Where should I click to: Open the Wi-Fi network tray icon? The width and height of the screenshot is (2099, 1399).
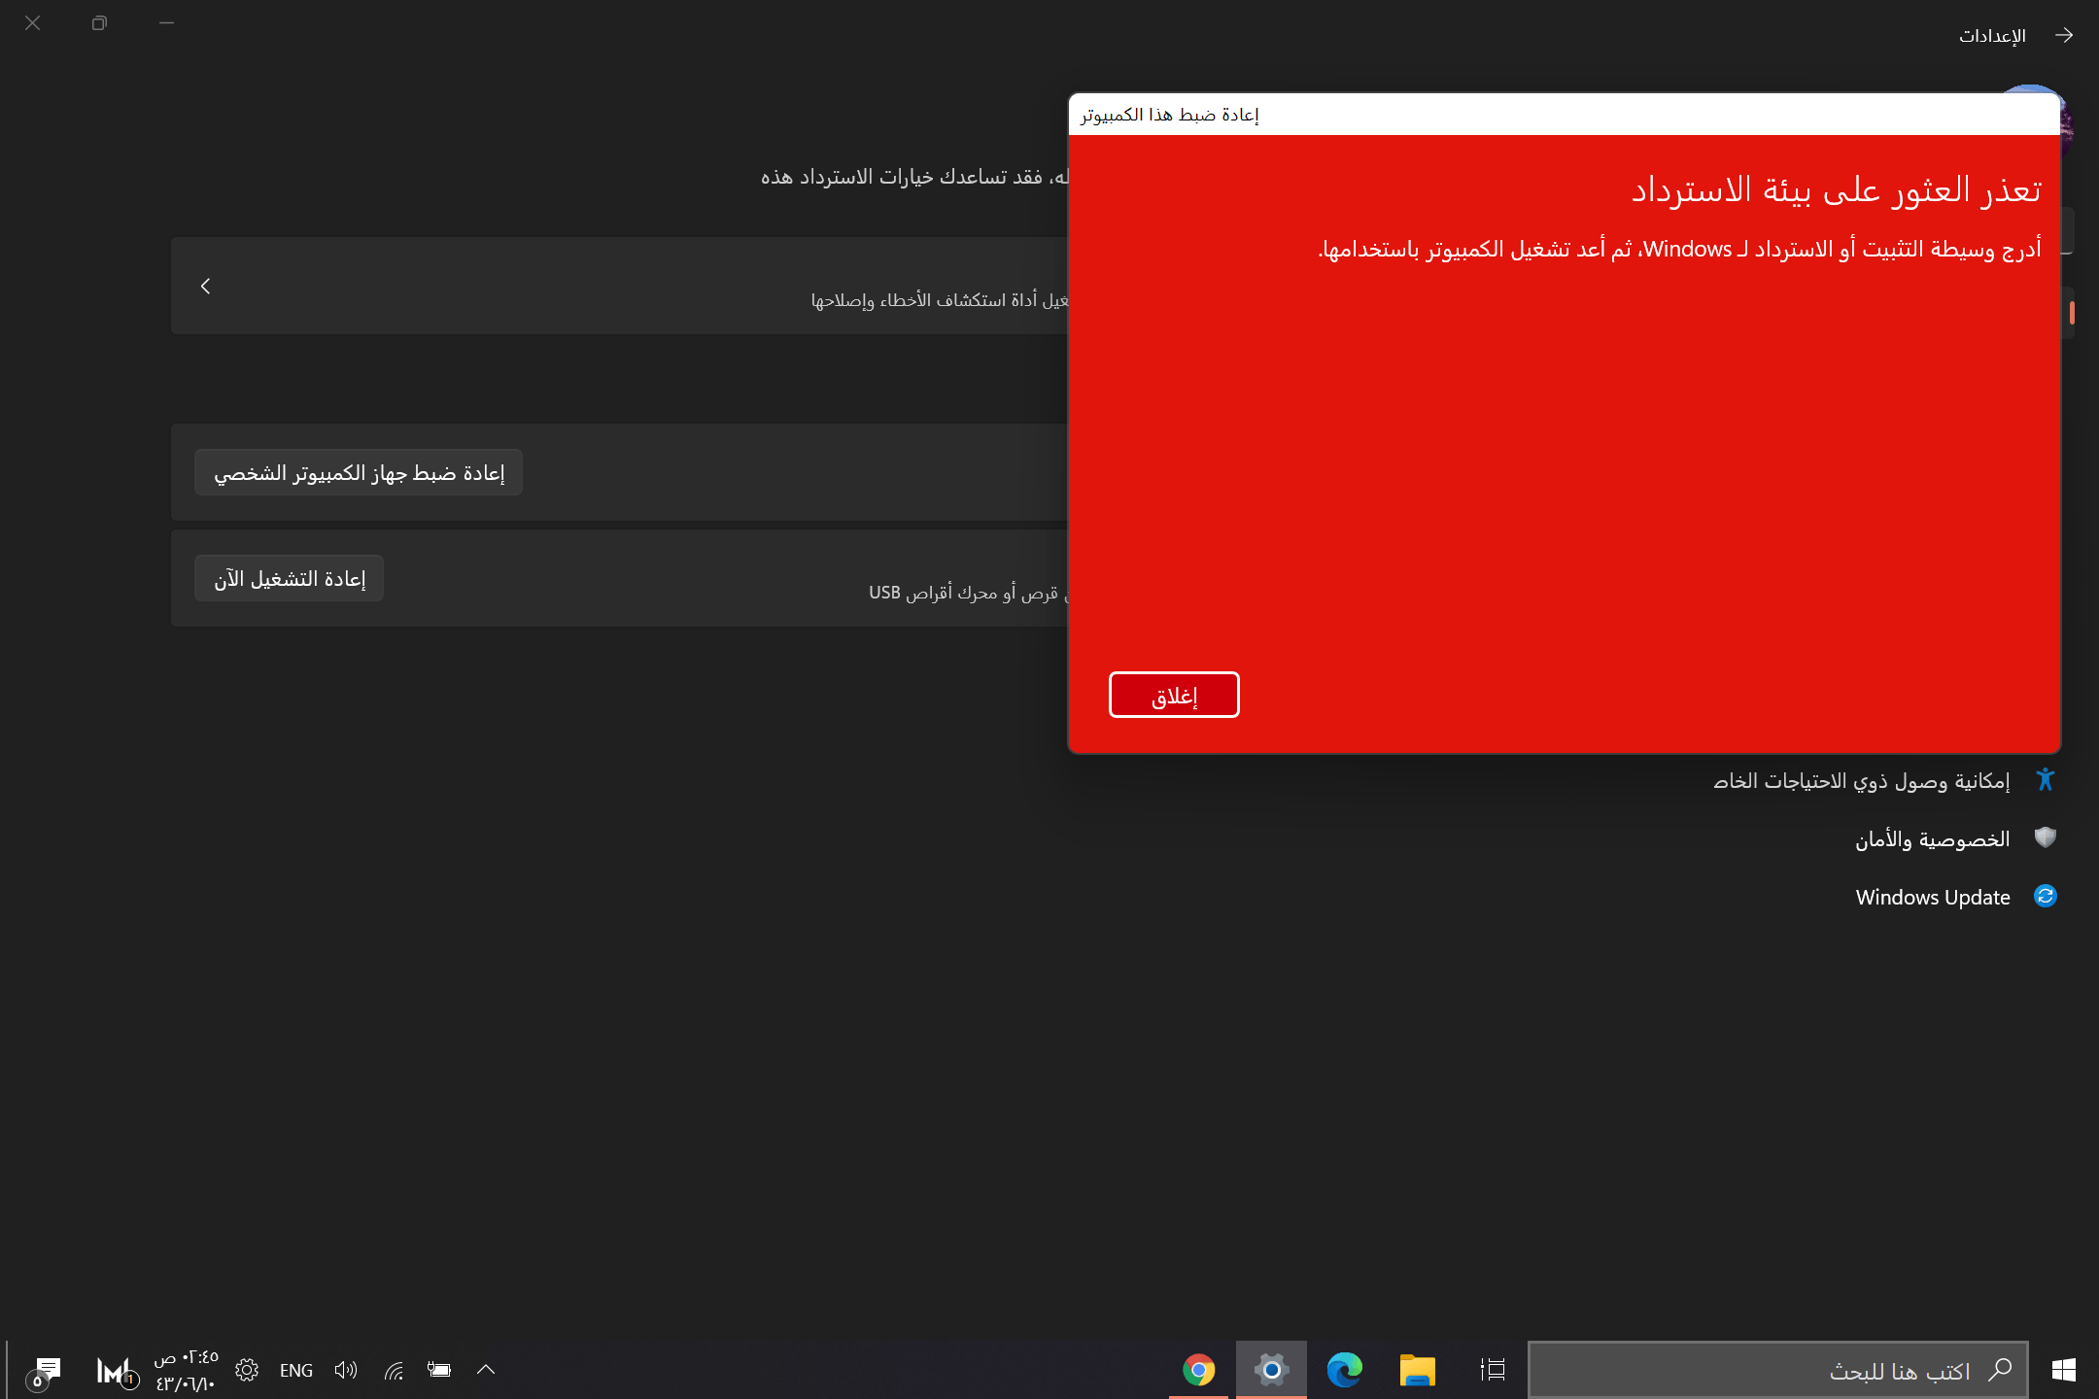coord(394,1370)
